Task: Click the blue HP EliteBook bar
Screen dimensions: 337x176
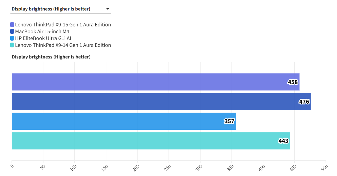Action: coord(113,121)
